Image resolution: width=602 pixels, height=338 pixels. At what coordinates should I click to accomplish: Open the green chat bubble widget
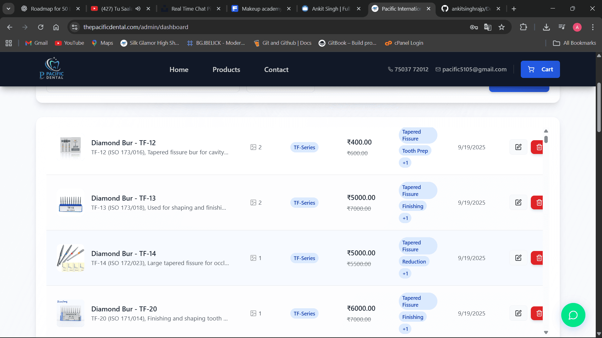[x=573, y=315]
